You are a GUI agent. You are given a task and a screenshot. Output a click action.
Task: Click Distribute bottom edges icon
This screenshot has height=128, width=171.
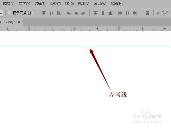110,13
